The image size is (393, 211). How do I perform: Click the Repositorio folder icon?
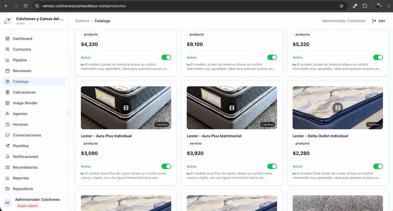[x=7, y=189]
